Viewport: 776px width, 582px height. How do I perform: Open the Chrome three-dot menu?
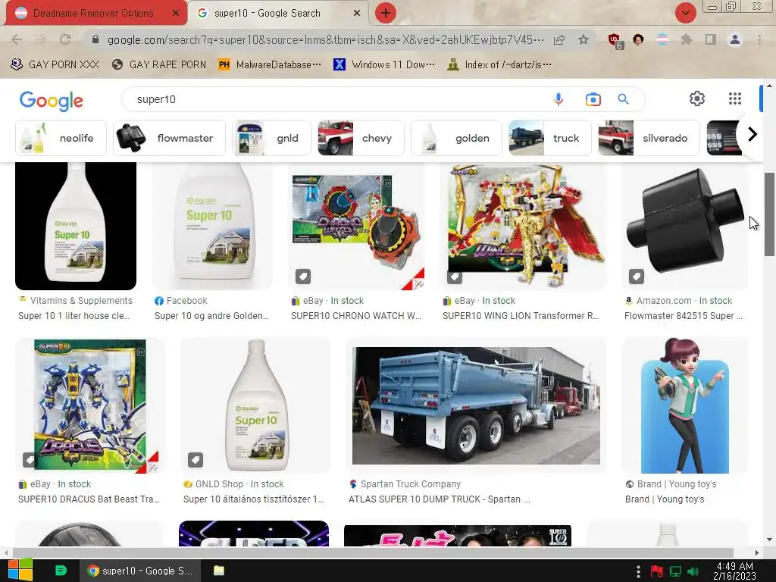(x=759, y=39)
